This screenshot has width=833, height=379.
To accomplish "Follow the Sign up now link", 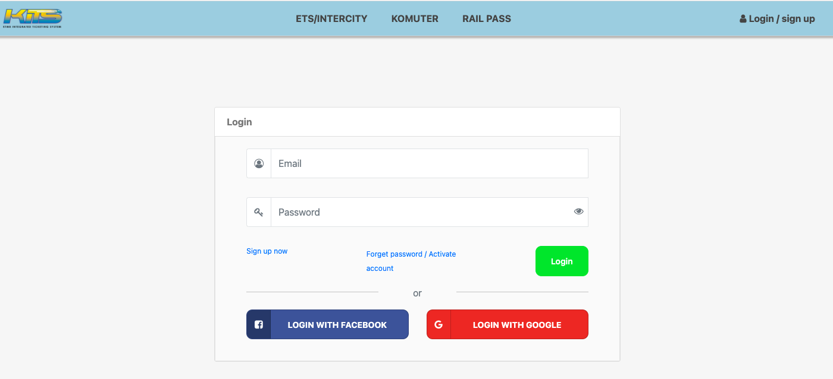I will pyautogui.click(x=267, y=251).
